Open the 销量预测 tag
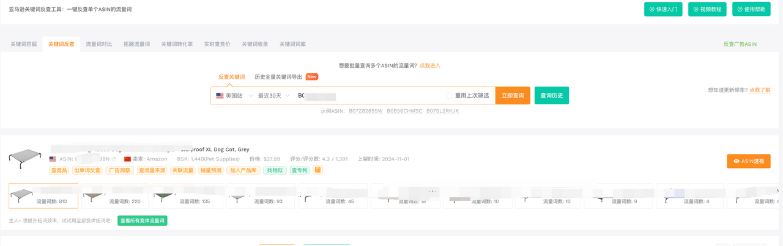The height and width of the screenshot is (246, 783). point(211,170)
